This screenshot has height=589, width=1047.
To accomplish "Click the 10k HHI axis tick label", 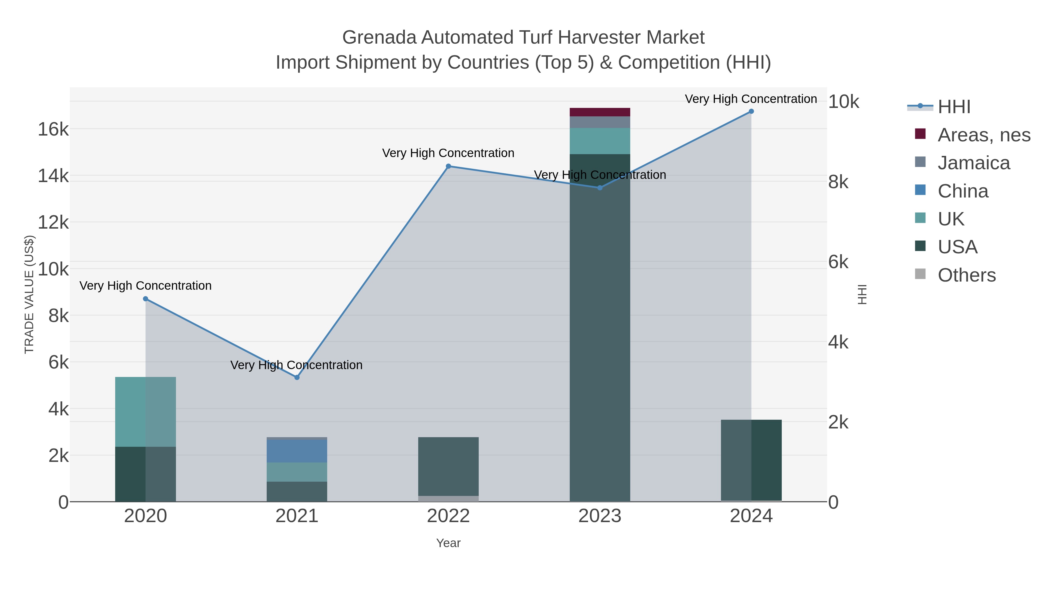I will pos(844,102).
